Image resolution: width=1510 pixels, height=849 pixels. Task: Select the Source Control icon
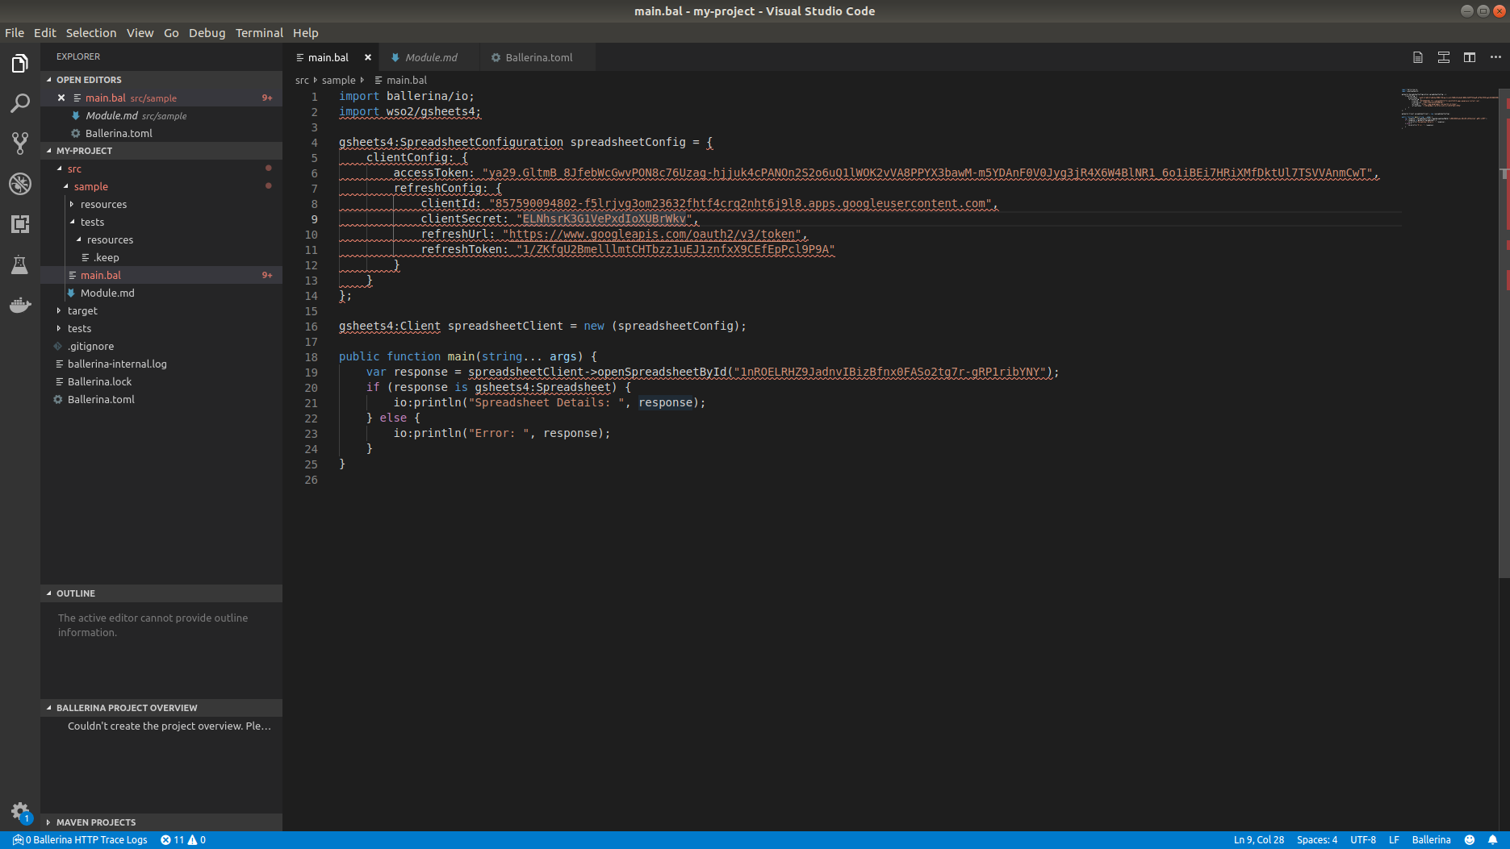tap(20, 143)
